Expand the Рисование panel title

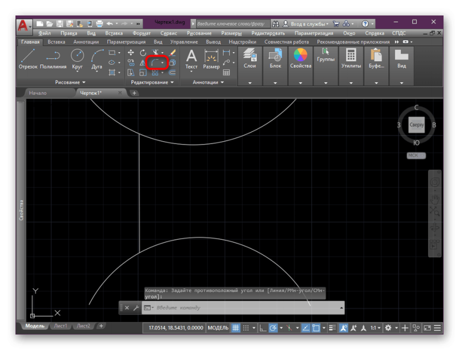pyautogui.click(x=70, y=83)
